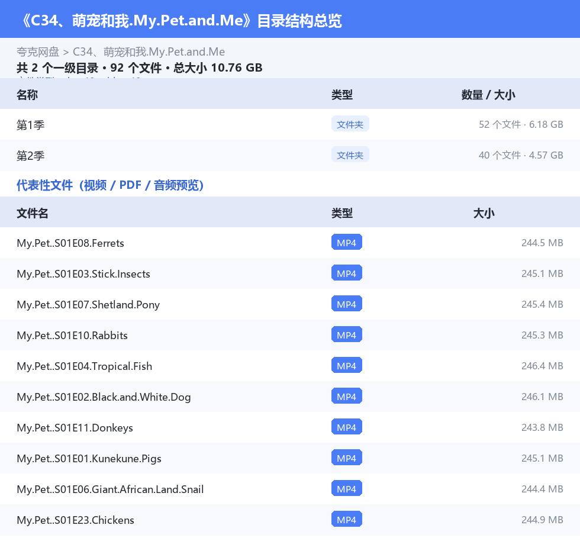Click the 文件夹 badge for 第2季
The width and height of the screenshot is (580, 554).
350,155
